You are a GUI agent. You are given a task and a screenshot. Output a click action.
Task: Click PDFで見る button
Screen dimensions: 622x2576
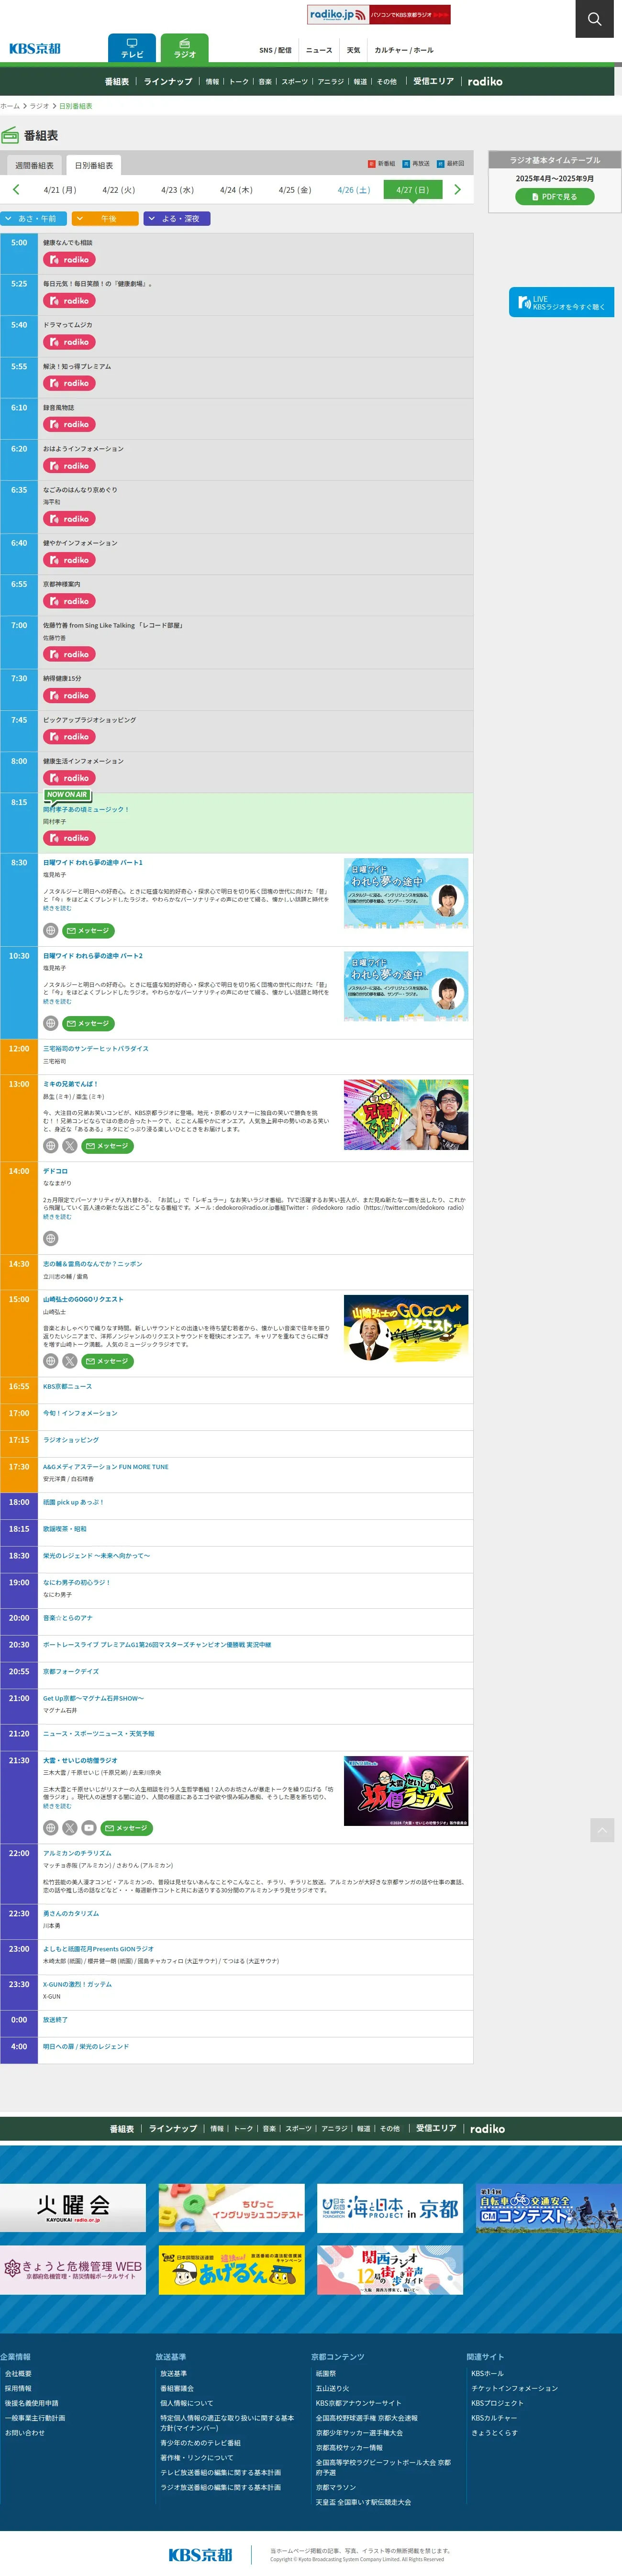pos(555,197)
